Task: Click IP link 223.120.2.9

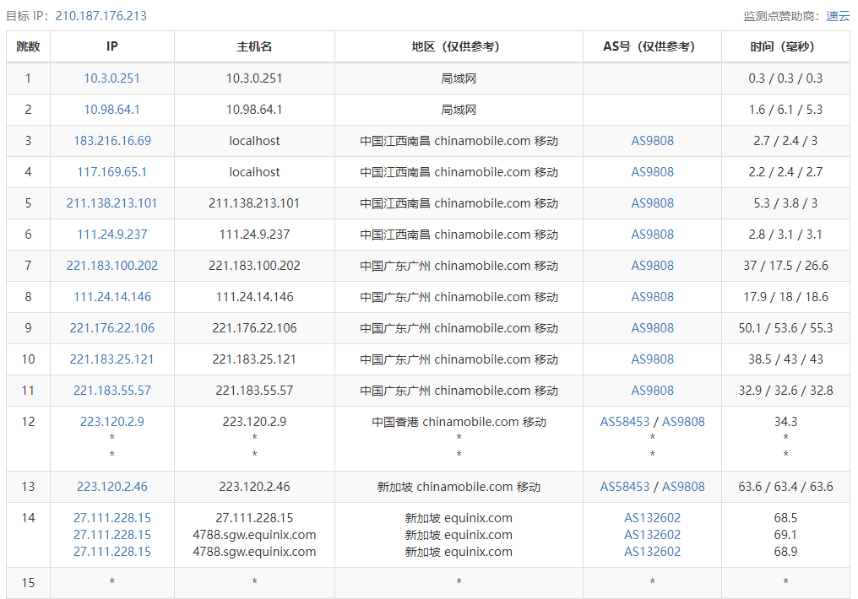Action: tap(112, 421)
